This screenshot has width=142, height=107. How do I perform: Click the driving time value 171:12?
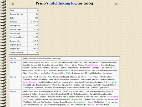(x=35, y=26)
